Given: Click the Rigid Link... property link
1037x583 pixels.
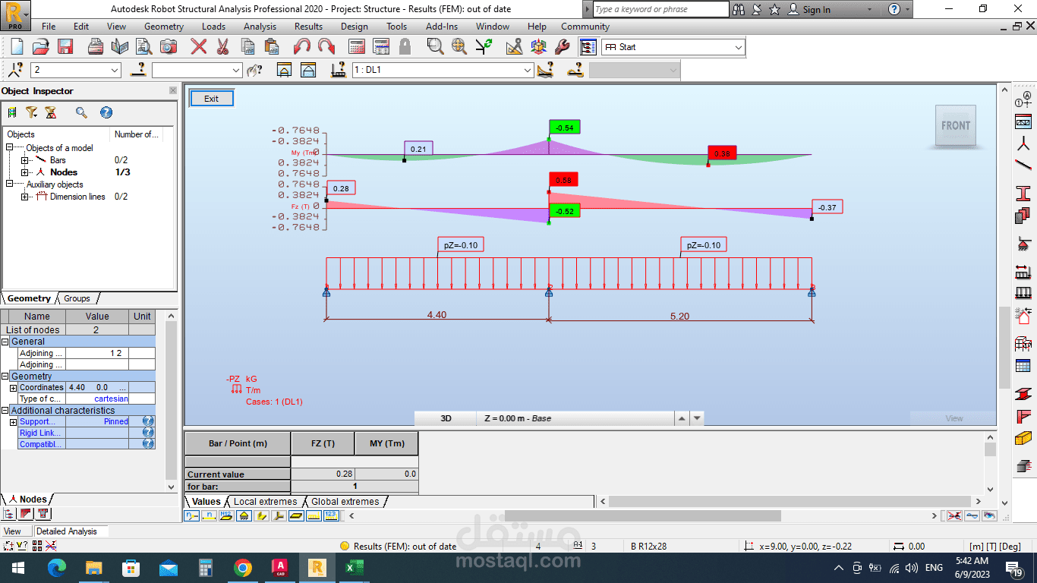Looking at the screenshot, I should [40, 433].
